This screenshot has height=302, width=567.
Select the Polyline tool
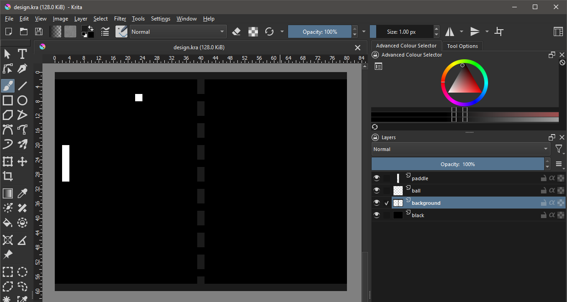coord(22,115)
